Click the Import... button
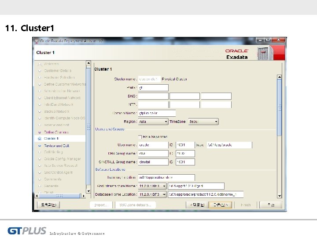The image size is (317, 237). pos(101,205)
